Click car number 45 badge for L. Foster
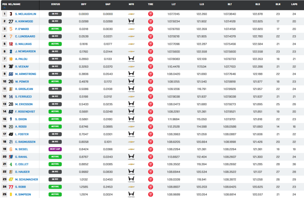 (11, 134)
